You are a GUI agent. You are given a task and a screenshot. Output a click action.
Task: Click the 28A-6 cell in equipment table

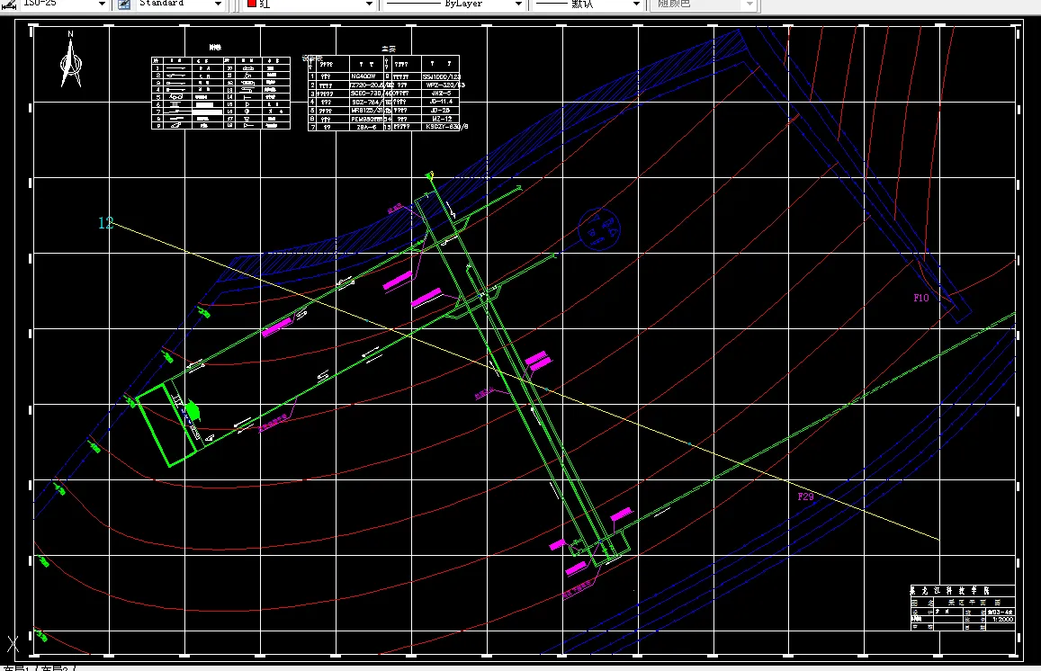(x=366, y=127)
